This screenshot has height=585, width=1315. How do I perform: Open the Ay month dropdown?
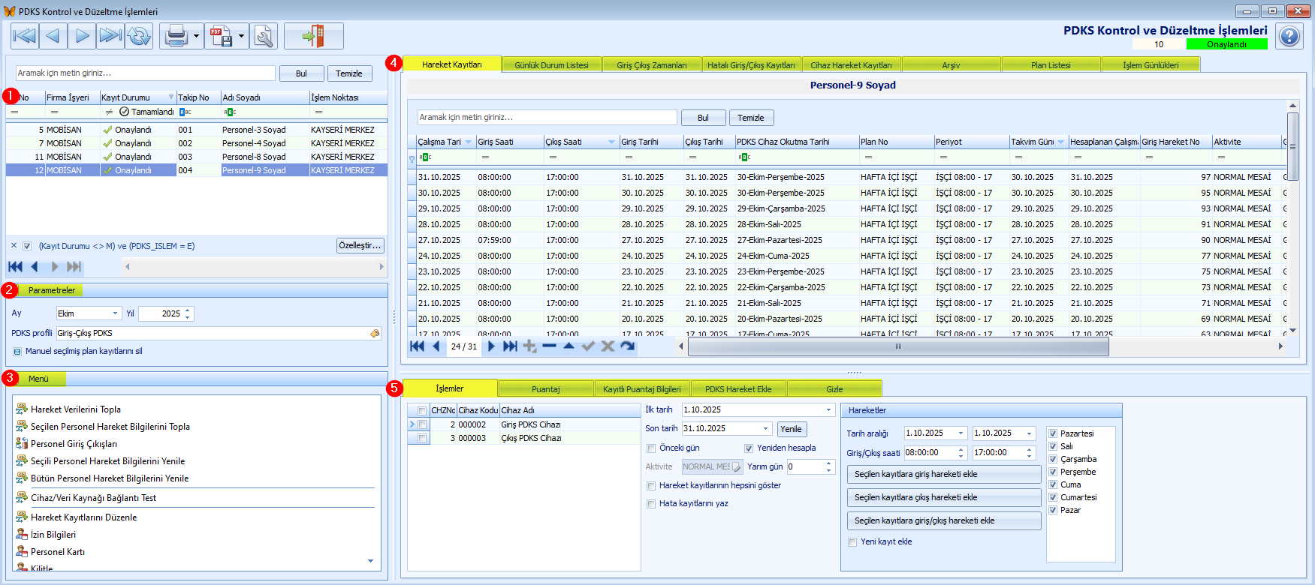click(116, 313)
